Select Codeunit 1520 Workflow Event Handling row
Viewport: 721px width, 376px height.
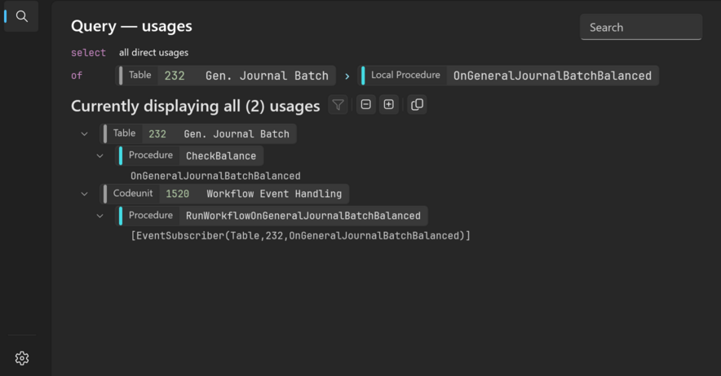pyautogui.click(x=224, y=194)
